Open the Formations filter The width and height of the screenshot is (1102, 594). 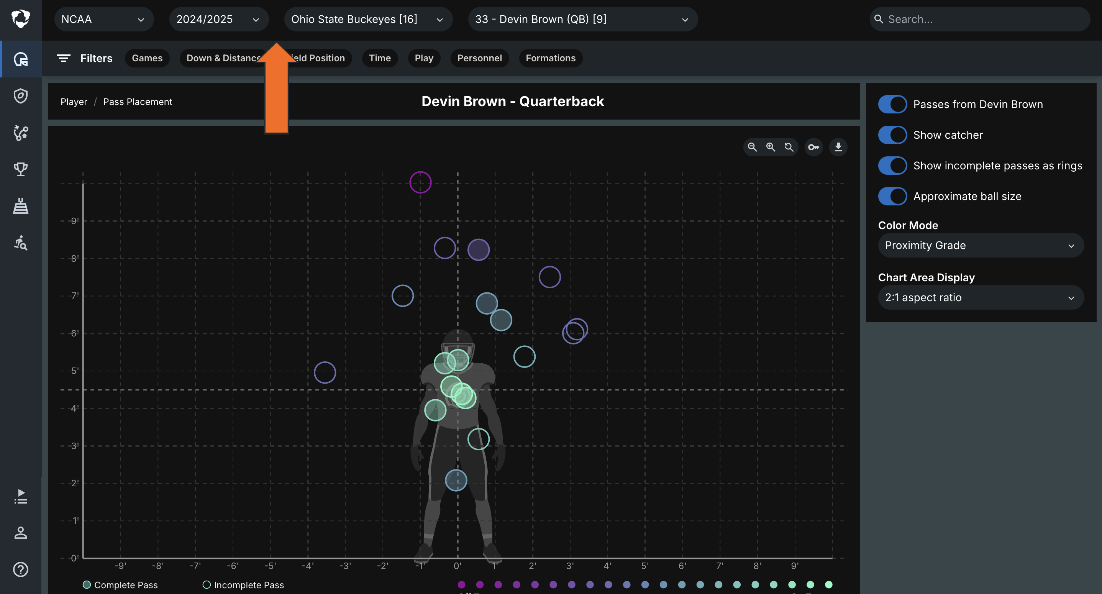point(551,58)
